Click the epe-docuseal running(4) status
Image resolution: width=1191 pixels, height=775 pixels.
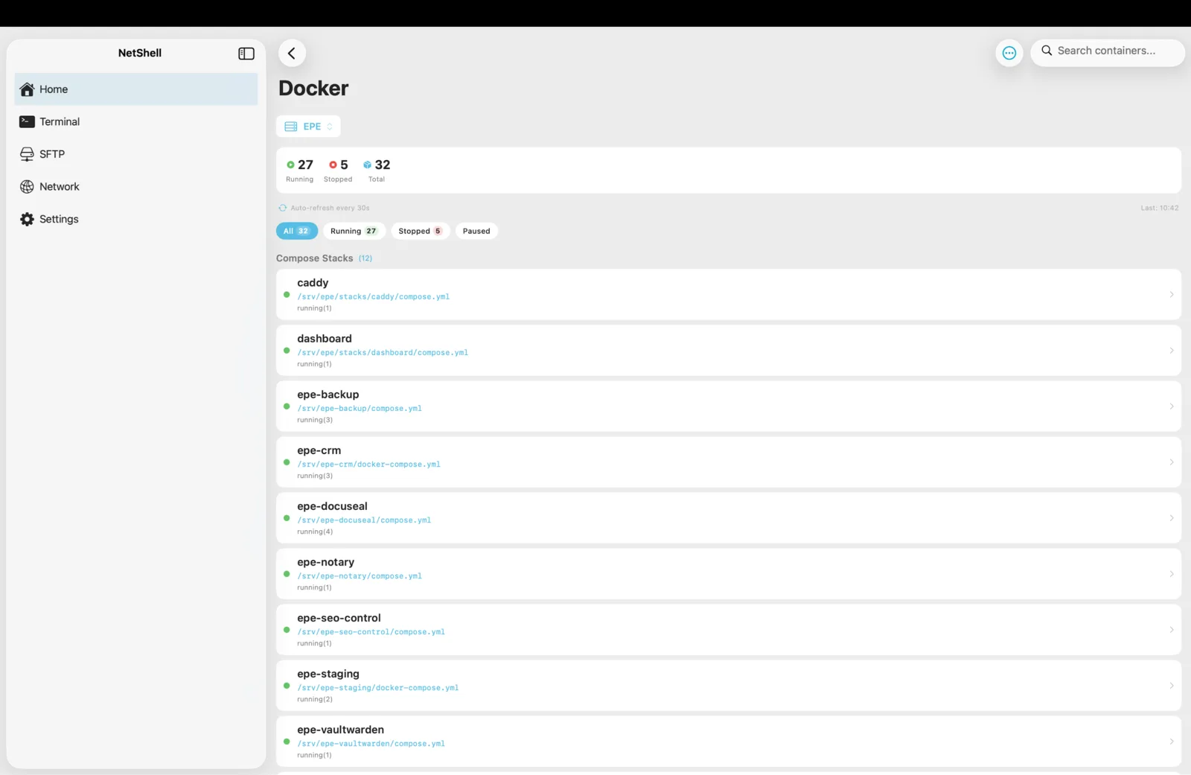pyautogui.click(x=315, y=532)
